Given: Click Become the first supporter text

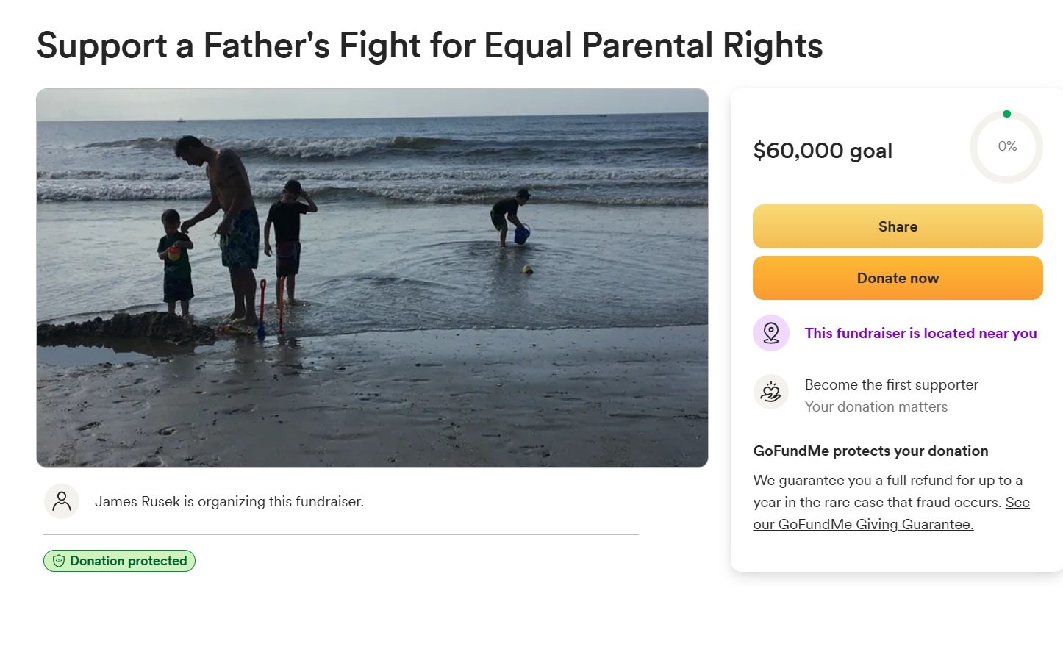Looking at the screenshot, I should (x=891, y=384).
